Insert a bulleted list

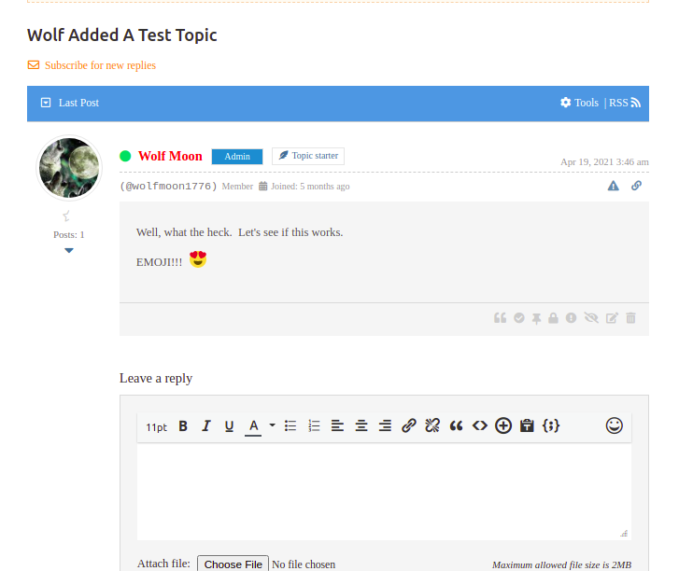coord(290,426)
